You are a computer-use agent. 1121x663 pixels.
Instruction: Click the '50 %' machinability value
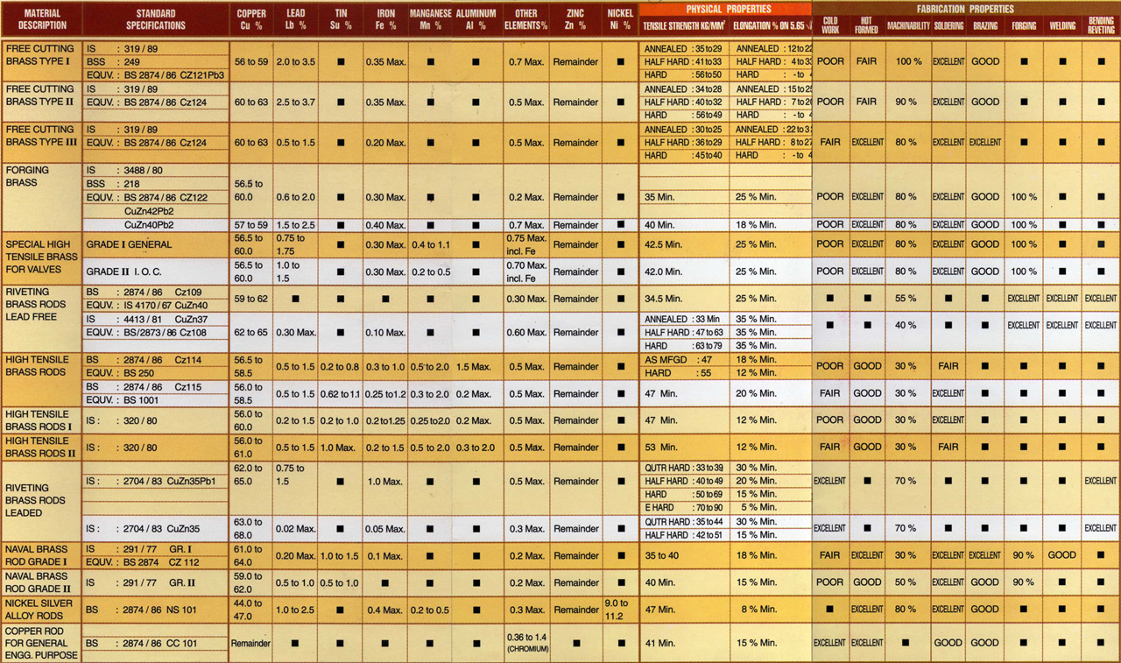click(x=906, y=582)
